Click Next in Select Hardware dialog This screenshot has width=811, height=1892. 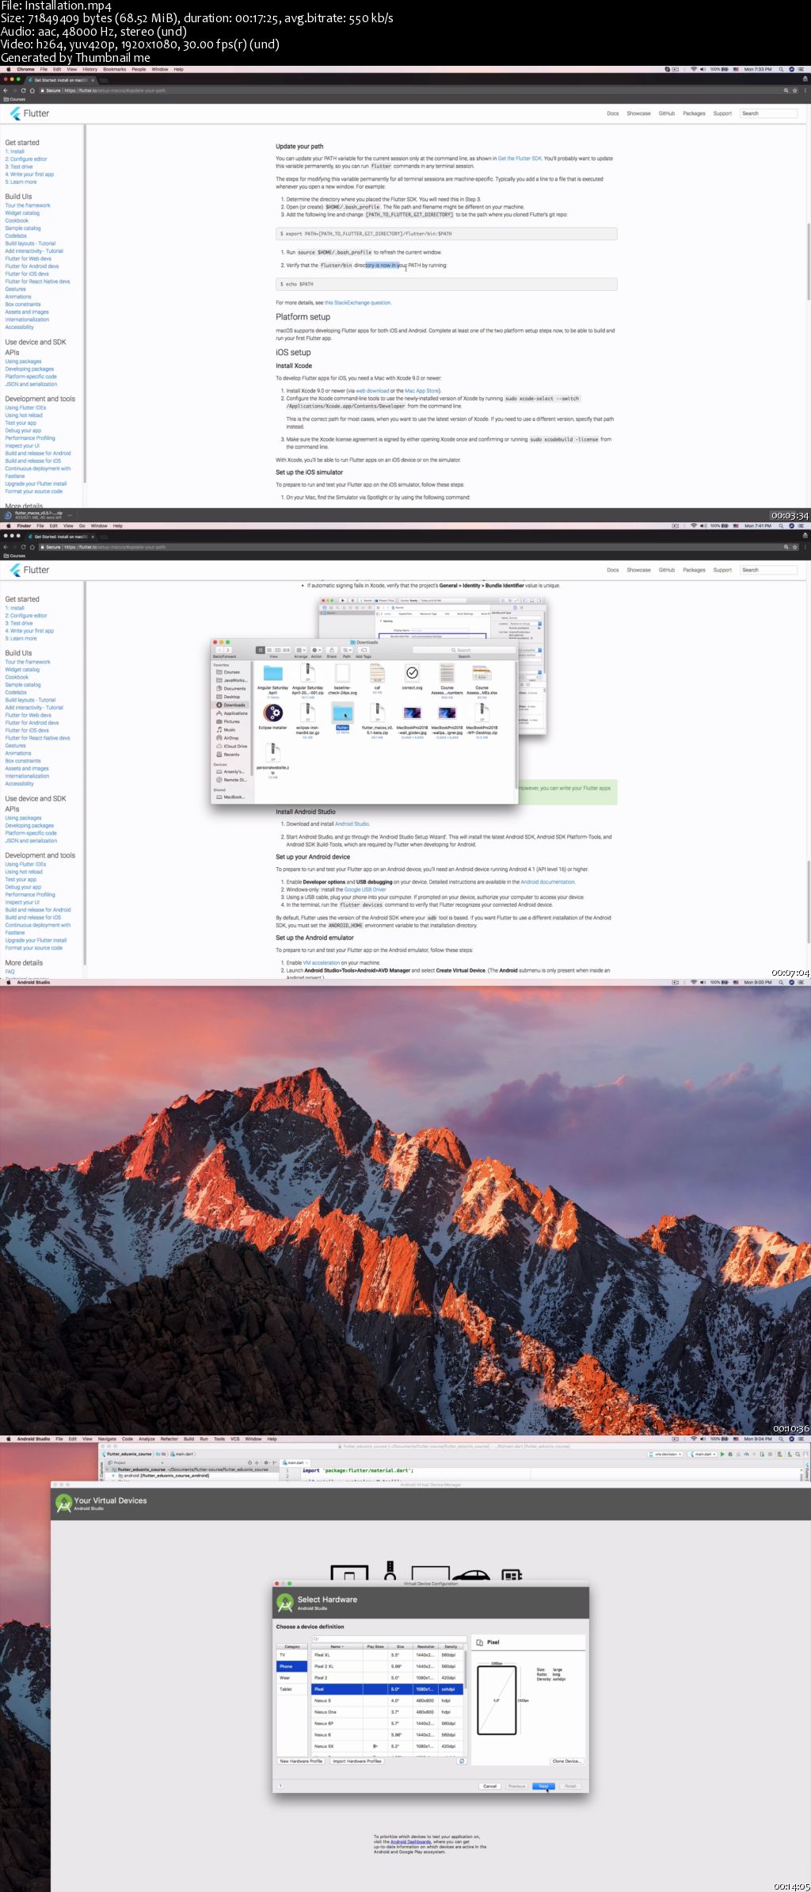click(543, 1787)
